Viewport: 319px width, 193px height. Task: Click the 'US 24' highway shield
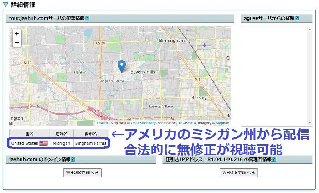[100, 43]
